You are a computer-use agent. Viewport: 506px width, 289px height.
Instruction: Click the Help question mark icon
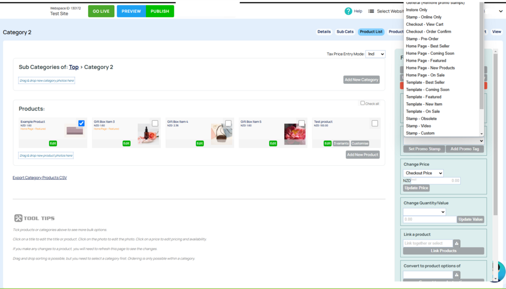(348, 11)
